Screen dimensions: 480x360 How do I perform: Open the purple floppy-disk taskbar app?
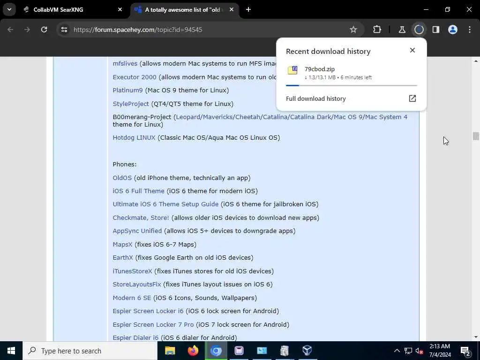[x=239, y=351]
